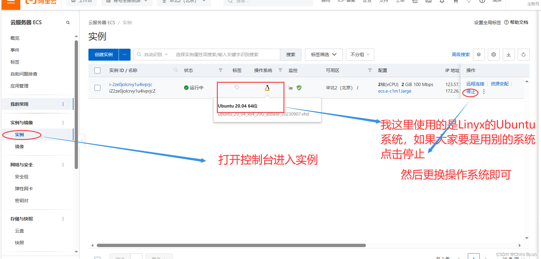Image resolution: width=541 pixels, height=259 pixels.
Task: Open the 存储与快照 section options menu
Action: tap(63, 219)
